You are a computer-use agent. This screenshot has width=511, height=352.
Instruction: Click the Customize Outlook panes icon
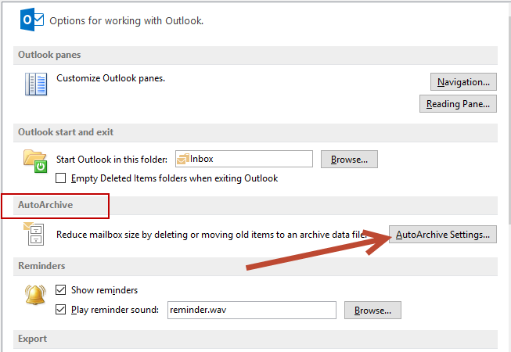tap(36, 84)
